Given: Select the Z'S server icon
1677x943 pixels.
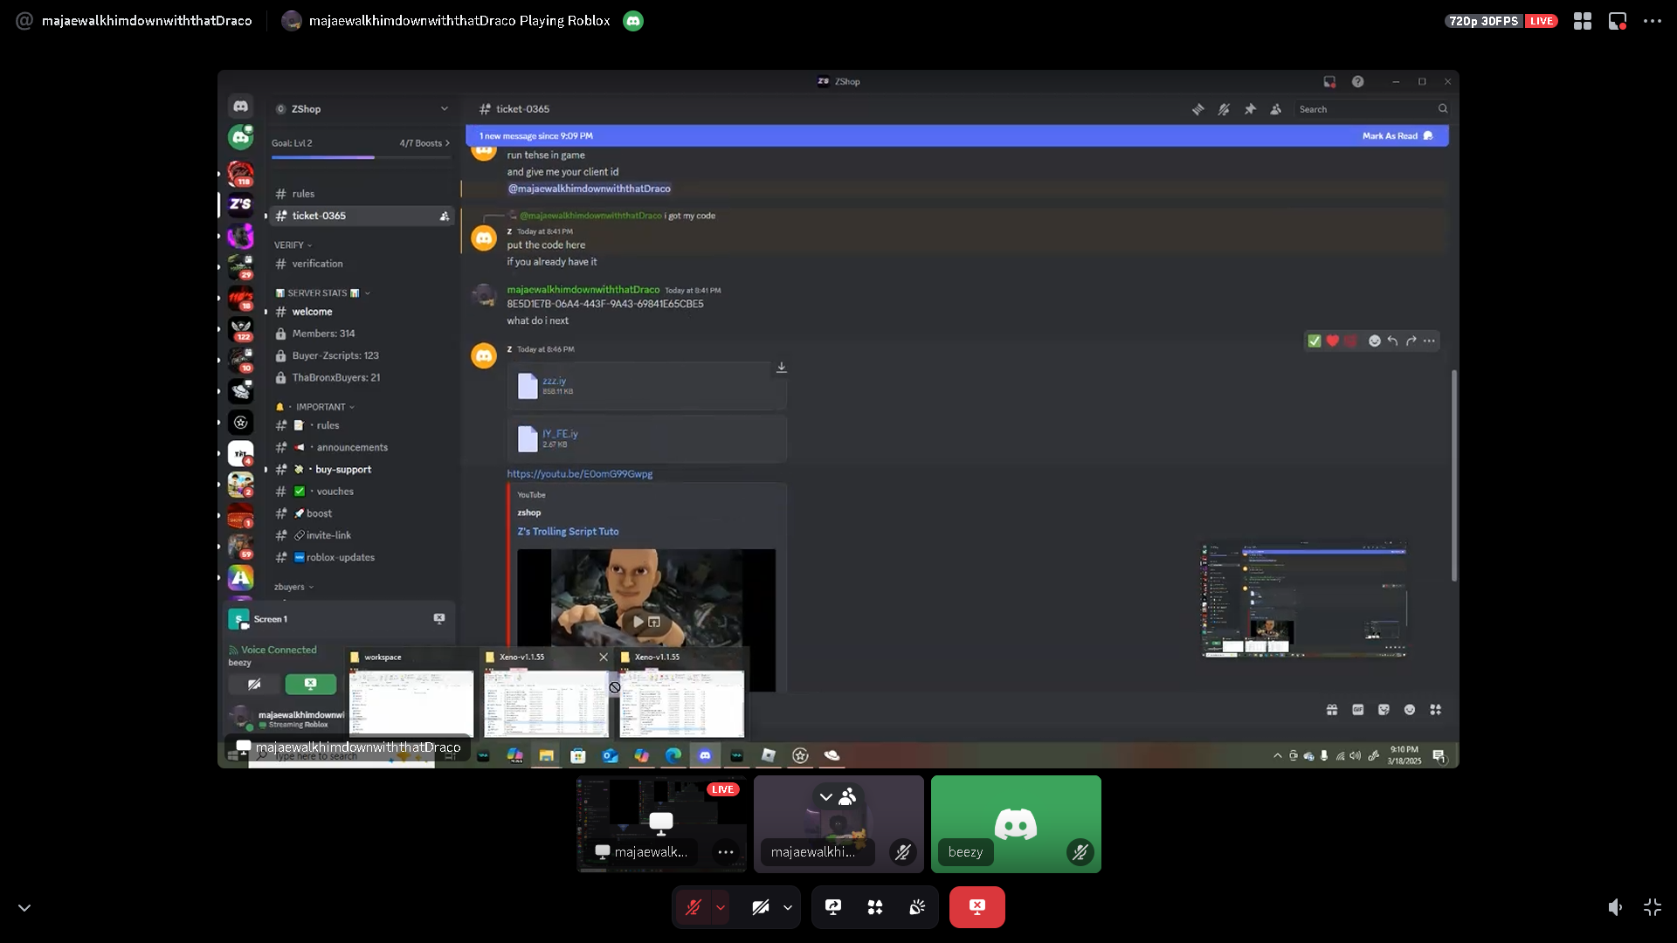Looking at the screenshot, I should coord(240,204).
